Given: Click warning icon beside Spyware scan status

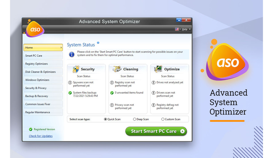Looking at the screenshot, I should (x=70, y=82).
